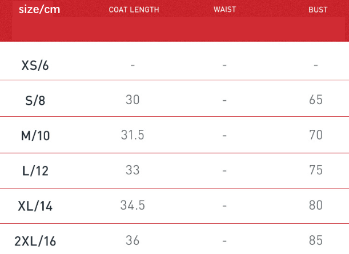Pick the 2XL/16 size row label

pyautogui.click(x=35, y=241)
